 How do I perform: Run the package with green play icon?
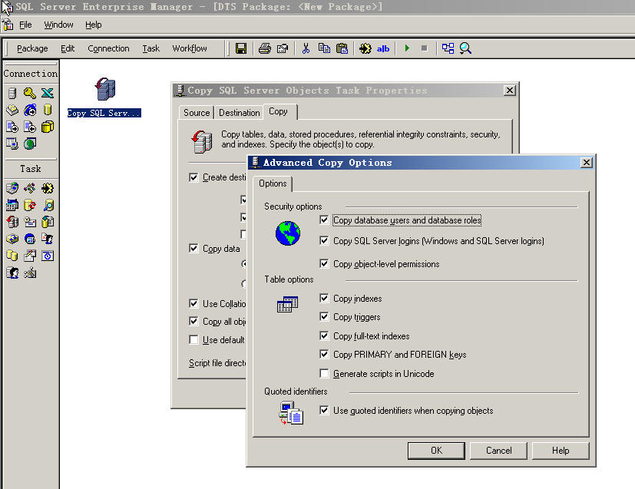point(407,48)
